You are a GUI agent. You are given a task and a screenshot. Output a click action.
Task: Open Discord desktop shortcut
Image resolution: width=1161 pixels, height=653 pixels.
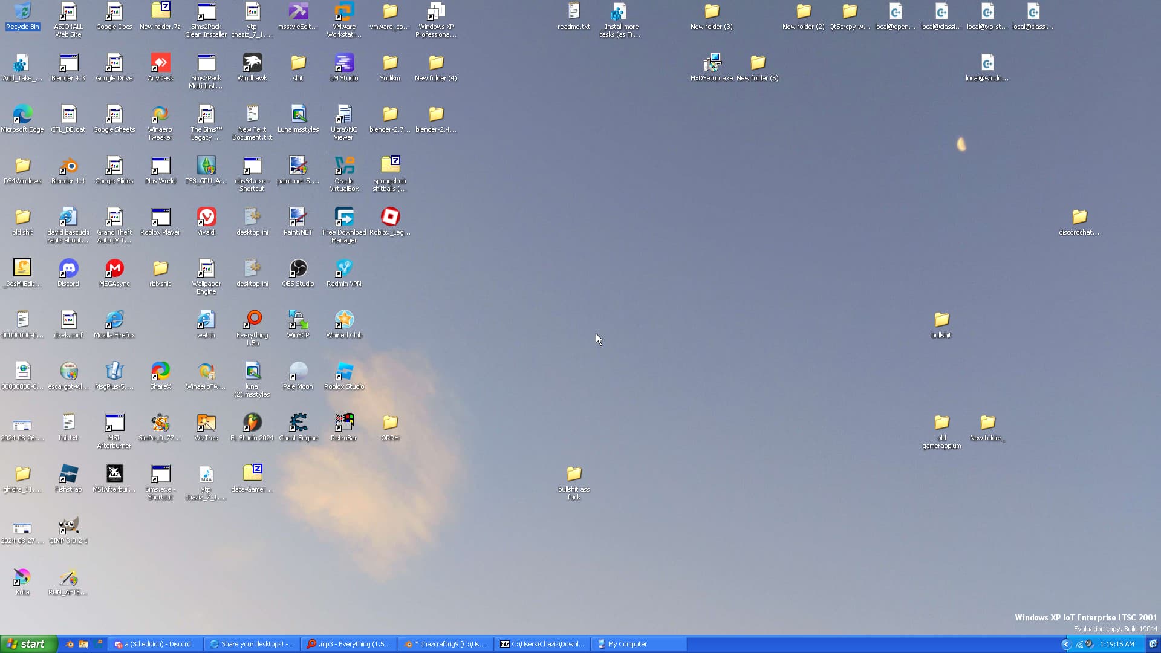click(x=68, y=273)
